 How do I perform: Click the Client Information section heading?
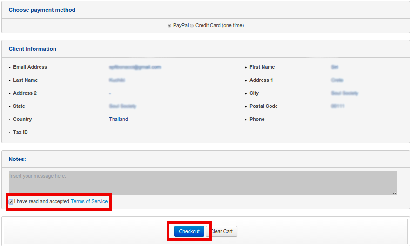point(33,49)
